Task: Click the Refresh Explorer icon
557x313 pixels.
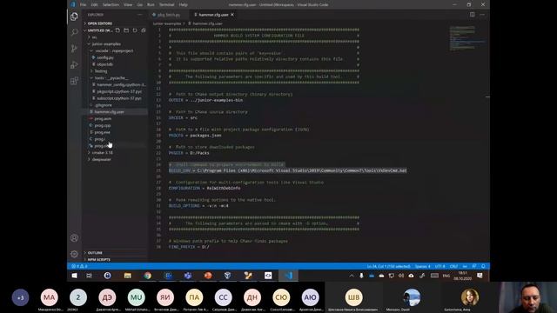Action: point(135,30)
